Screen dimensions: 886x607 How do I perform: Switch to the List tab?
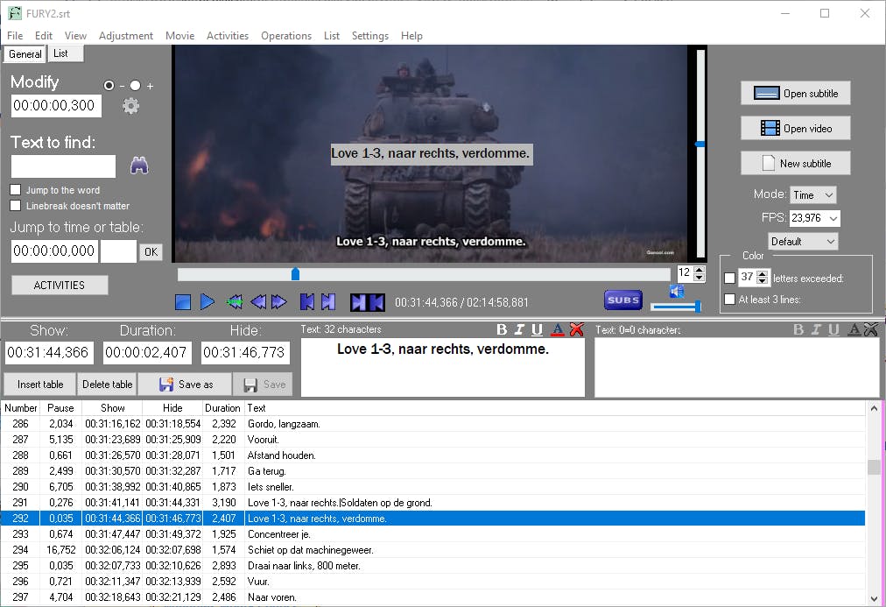coord(60,53)
